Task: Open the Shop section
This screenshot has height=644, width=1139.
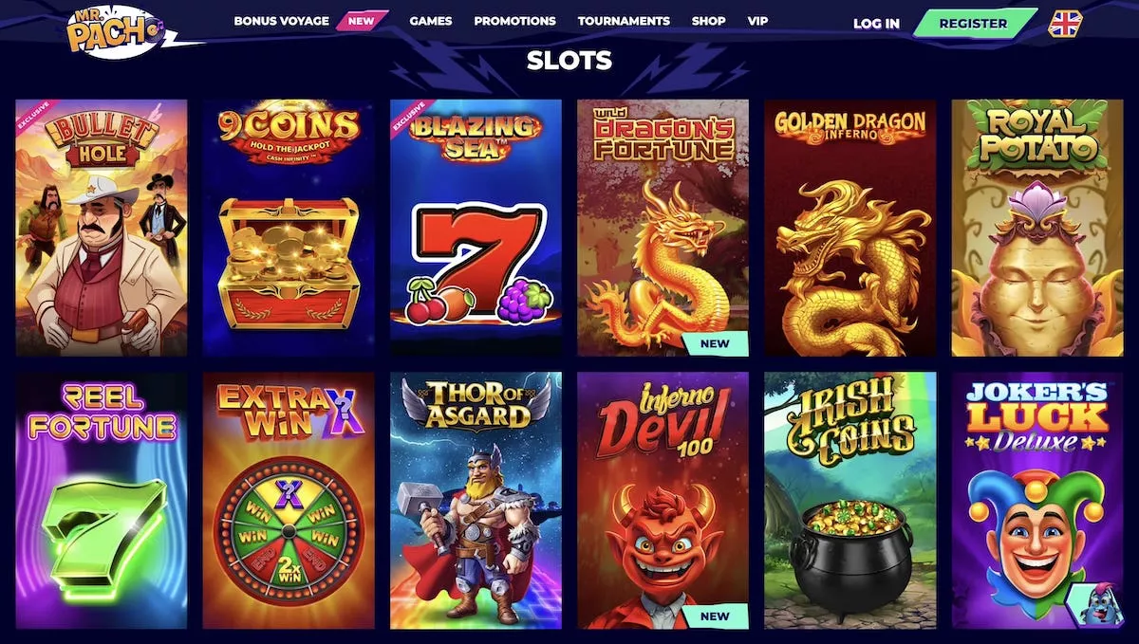Action: pos(708,20)
